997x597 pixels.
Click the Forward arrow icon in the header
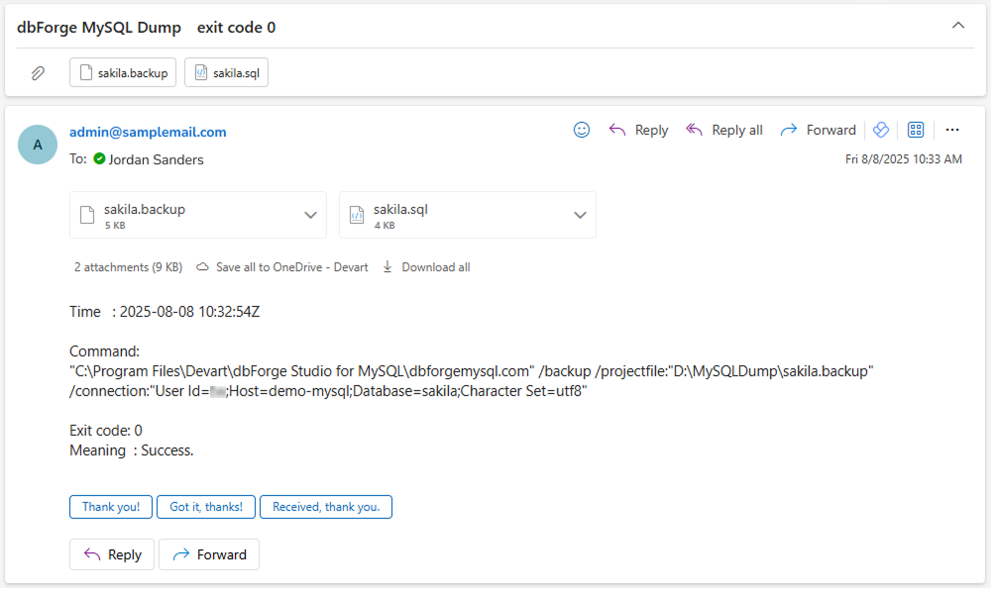pos(789,130)
